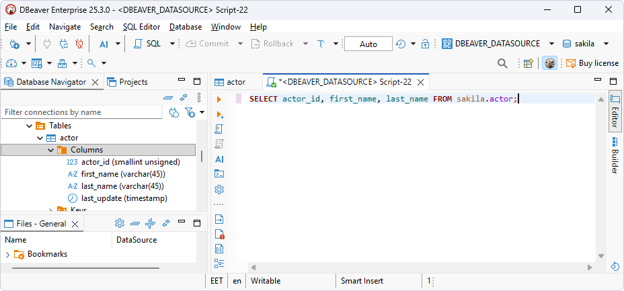Open the Dashboard gauge icon
Image resolution: width=624 pixels, height=291 pixels.
pos(11,63)
